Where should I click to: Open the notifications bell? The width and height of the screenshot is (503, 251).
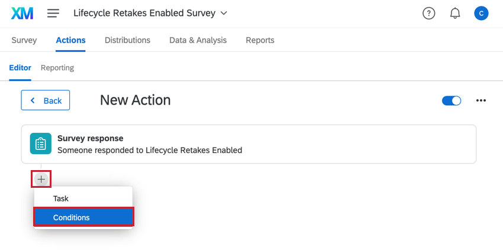(x=455, y=14)
